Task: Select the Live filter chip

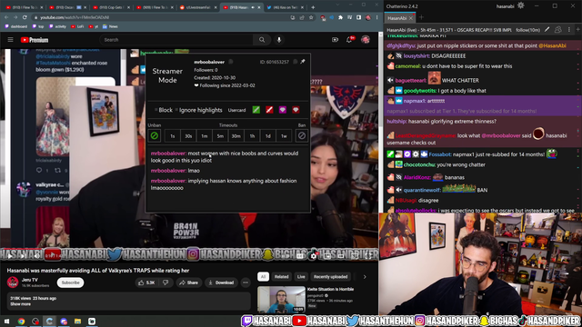Action: (x=301, y=276)
